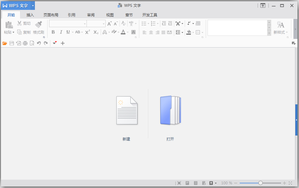Click the shading fill color bucket
This screenshot has height=188, width=299.
click(x=189, y=32)
